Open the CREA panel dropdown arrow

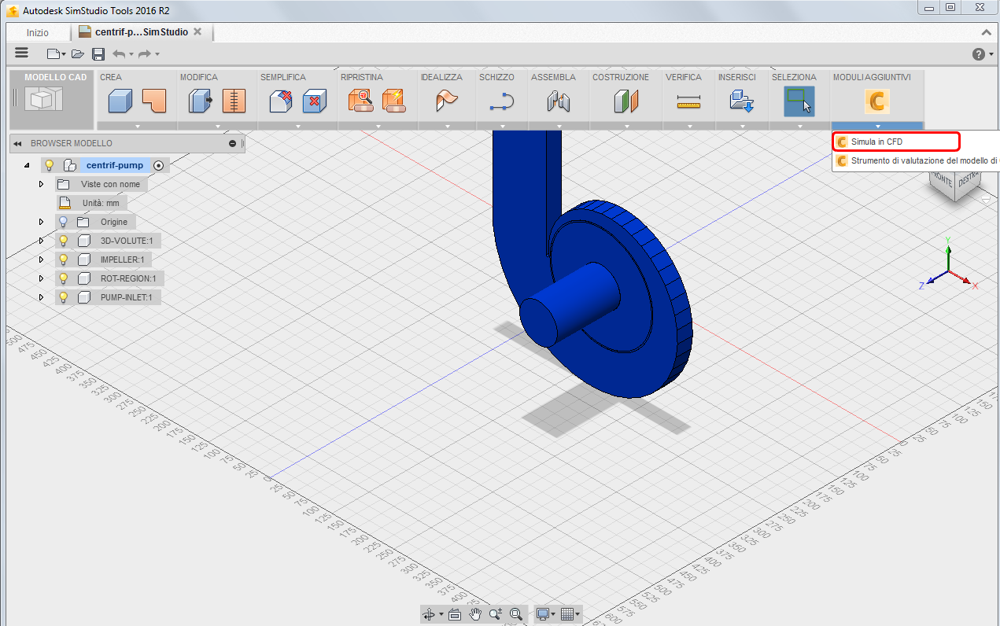tap(137, 126)
